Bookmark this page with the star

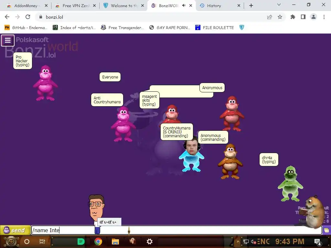(280, 17)
